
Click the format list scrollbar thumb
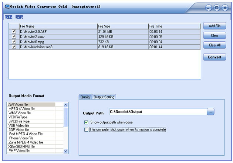(x=65, y=117)
